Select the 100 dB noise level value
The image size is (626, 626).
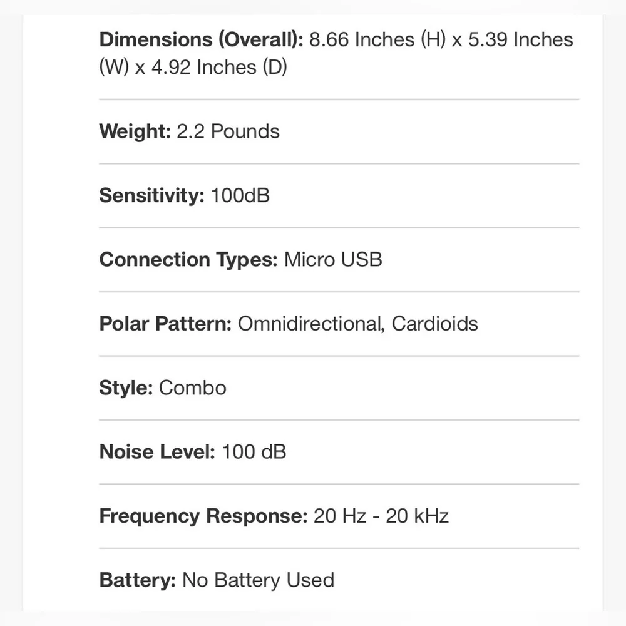pyautogui.click(x=254, y=453)
